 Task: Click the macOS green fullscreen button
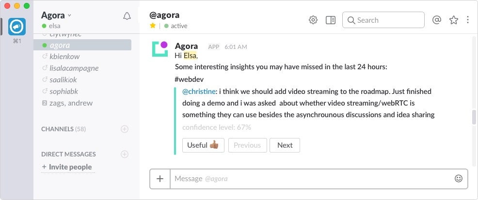27,5
